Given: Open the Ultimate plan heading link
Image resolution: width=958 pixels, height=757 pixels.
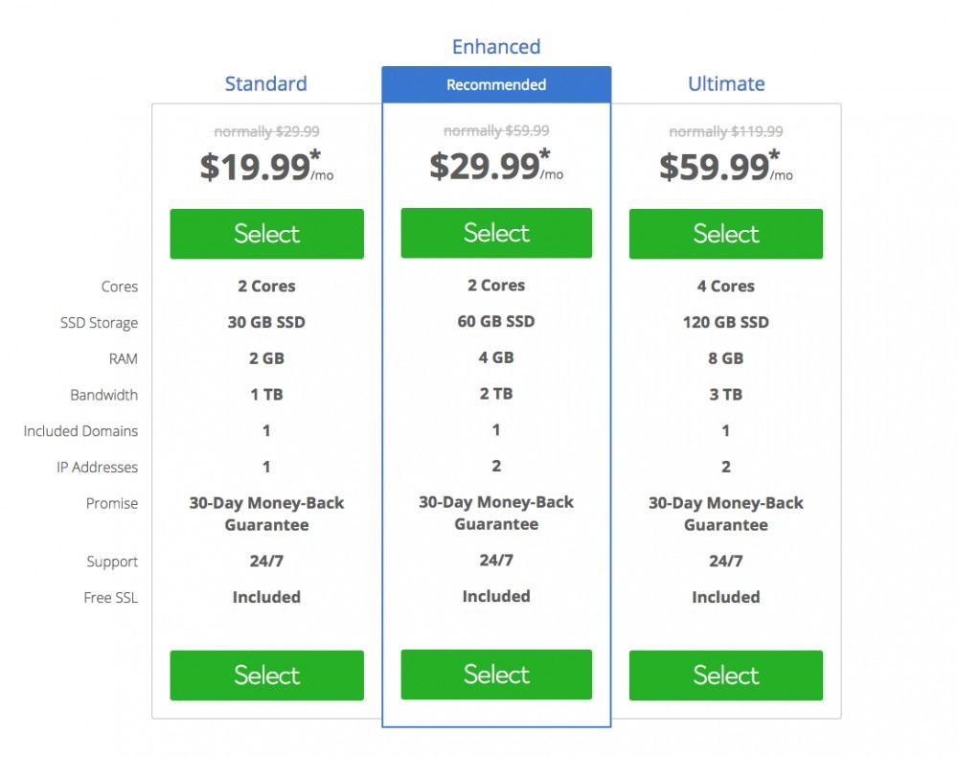Looking at the screenshot, I should 726,84.
